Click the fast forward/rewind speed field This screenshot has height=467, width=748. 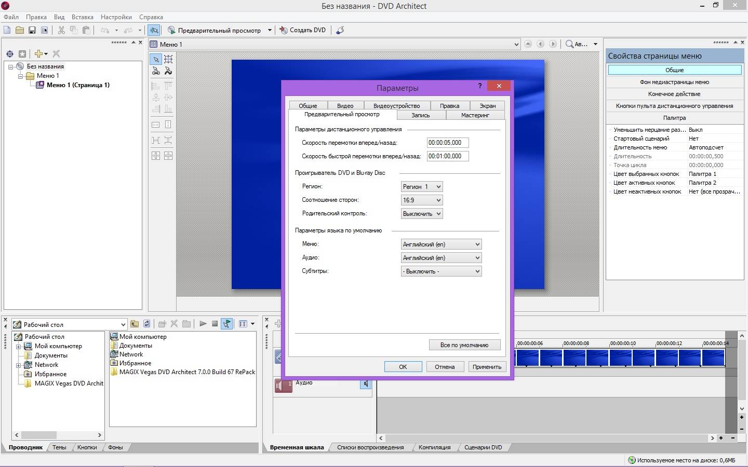pyautogui.click(x=447, y=156)
